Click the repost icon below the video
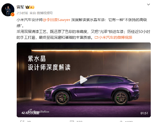The width and height of the screenshot is (153, 122). [22, 121]
